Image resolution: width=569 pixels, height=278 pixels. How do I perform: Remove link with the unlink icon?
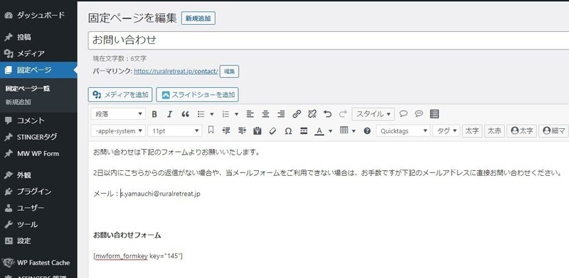click(312, 114)
